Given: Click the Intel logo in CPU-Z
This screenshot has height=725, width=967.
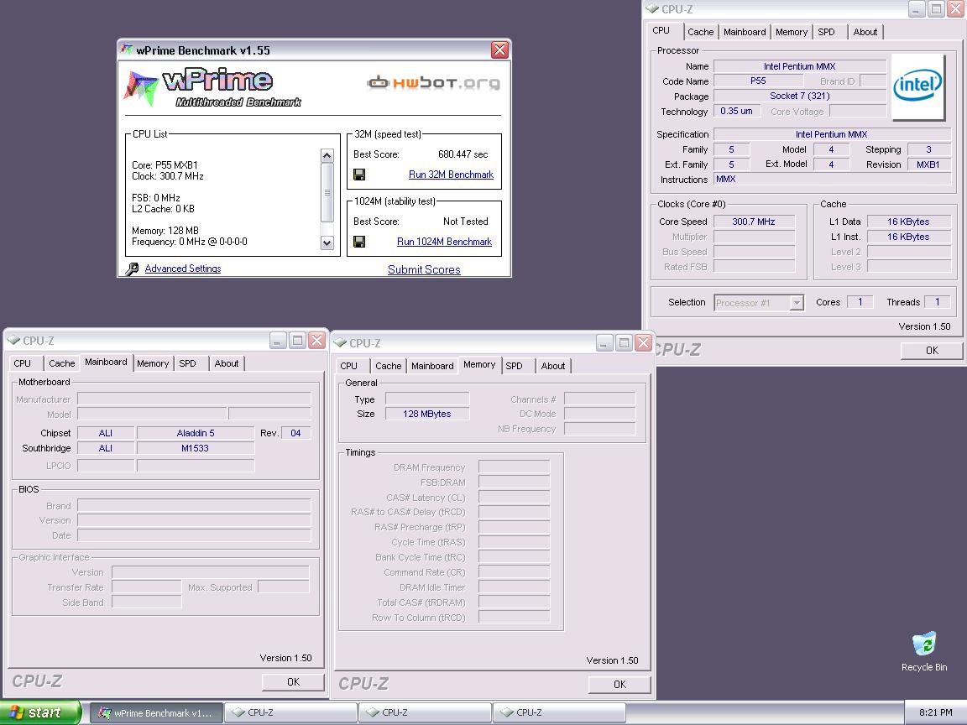Looking at the screenshot, I should 917,86.
